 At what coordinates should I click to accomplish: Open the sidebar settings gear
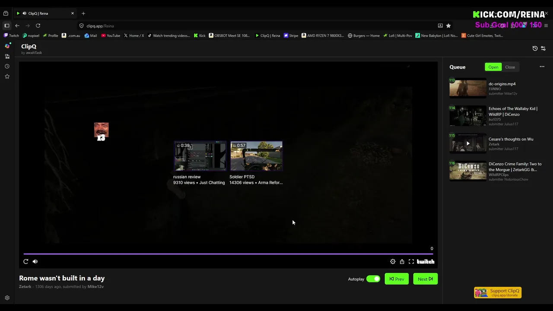7,298
